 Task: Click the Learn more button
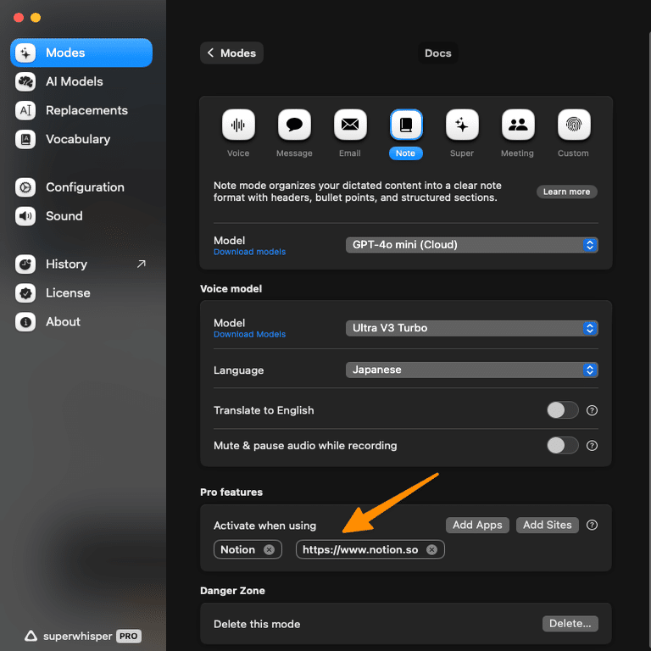pyautogui.click(x=566, y=192)
